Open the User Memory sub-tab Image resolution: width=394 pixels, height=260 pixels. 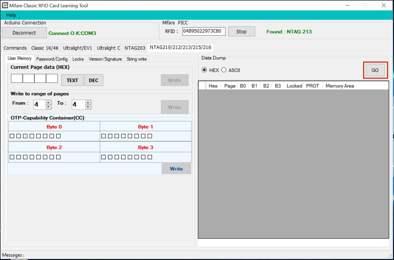coord(19,58)
